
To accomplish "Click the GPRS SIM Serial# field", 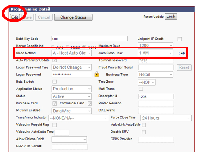I will (70, 147).
